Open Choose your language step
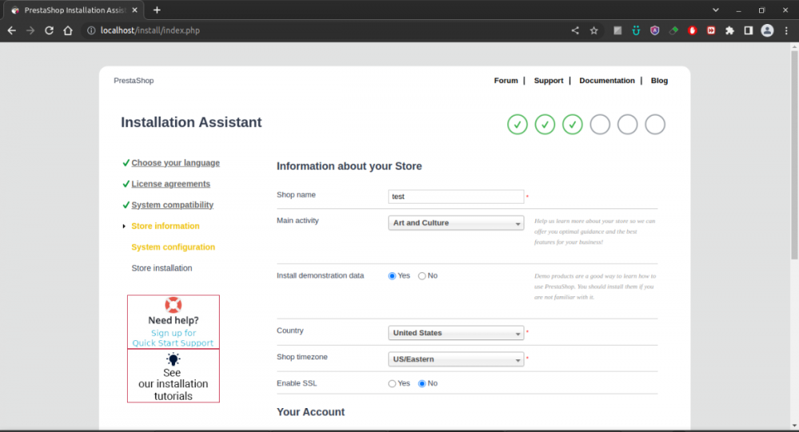799x432 pixels. coord(175,163)
